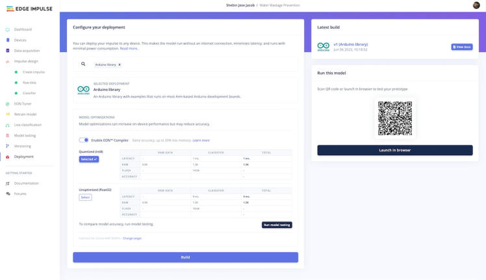The image size is (486, 280).
Task: Click Launch in browser button
Action: 395,150
